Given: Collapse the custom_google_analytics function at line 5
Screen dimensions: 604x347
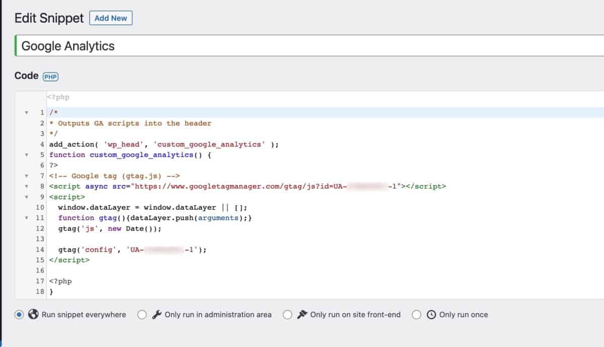Looking at the screenshot, I should (x=27, y=155).
